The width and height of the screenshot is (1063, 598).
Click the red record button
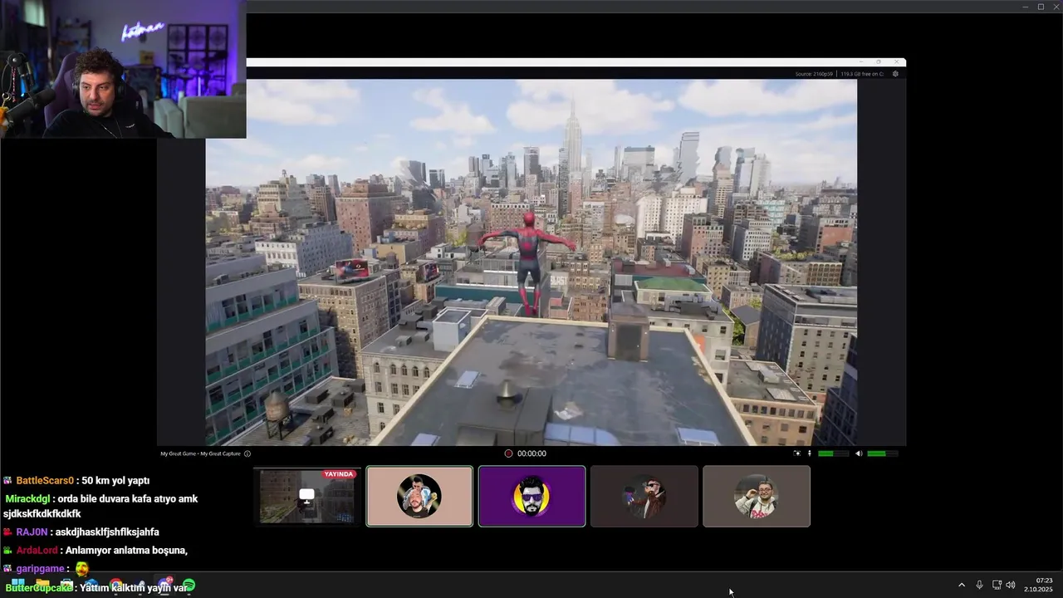coord(508,453)
